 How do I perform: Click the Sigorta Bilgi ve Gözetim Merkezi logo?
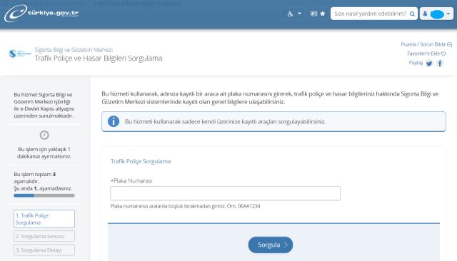20,53
